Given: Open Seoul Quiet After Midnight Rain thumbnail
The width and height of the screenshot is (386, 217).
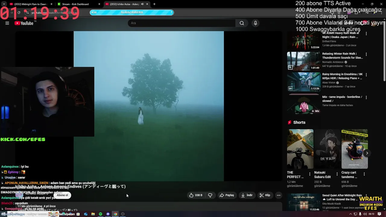Looking at the screenshot, I should (303, 203).
